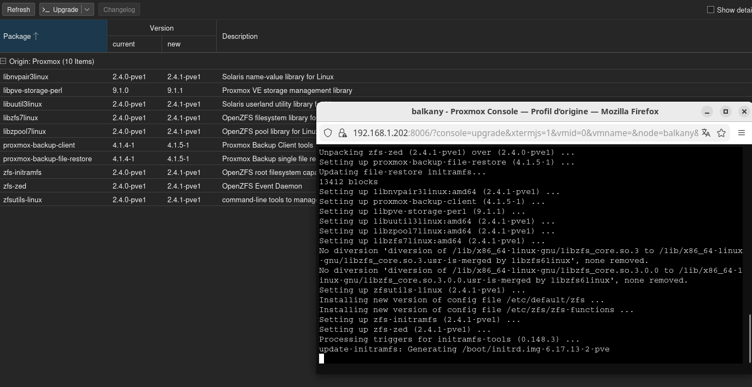
Task: Click the URL address bar field
Action: click(x=525, y=133)
